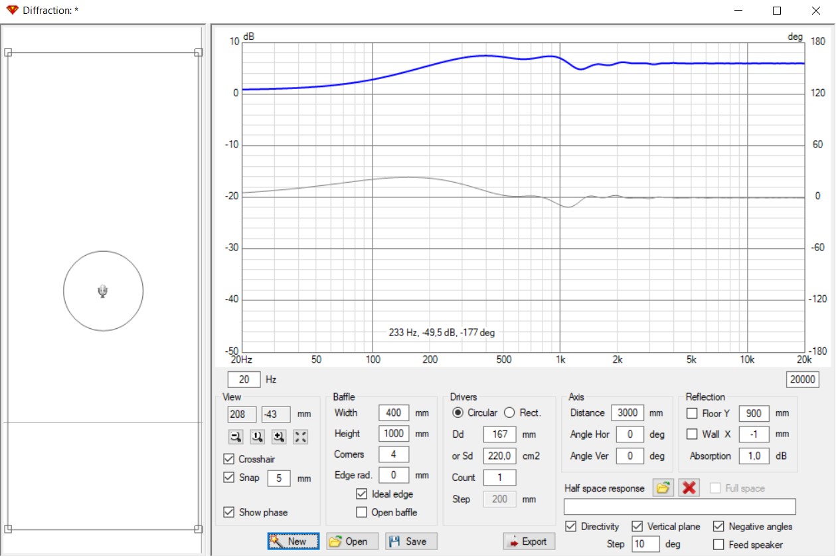Disable the Snap checkbox
Image resolution: width=836 pixels, height=556 pixels.
229,477
